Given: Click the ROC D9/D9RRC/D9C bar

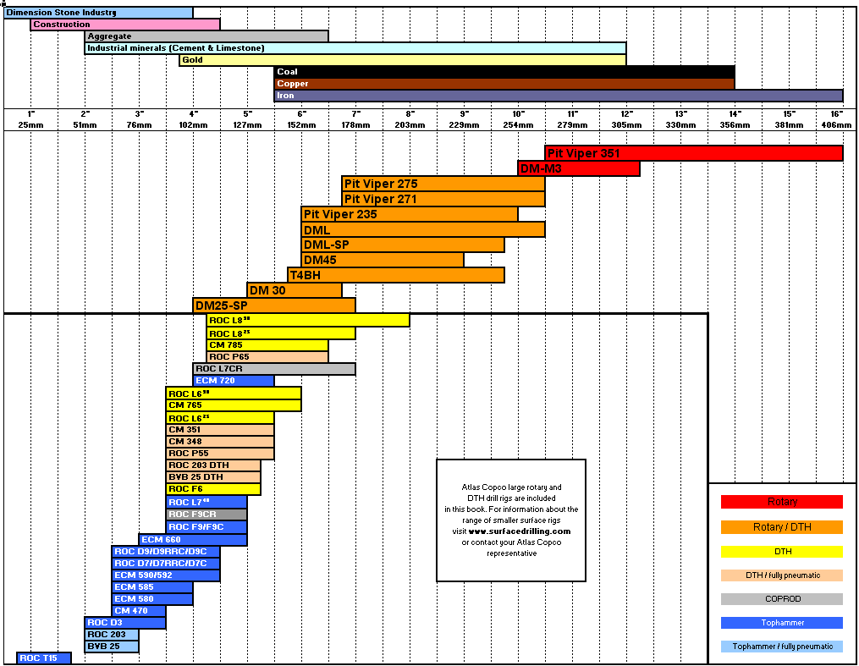Looking at the screenshot, I should 166,552.
